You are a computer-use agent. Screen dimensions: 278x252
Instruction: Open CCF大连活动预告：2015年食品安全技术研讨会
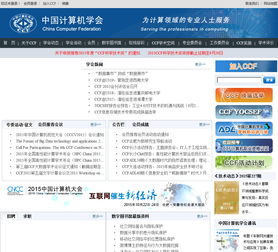pos(162,167)
